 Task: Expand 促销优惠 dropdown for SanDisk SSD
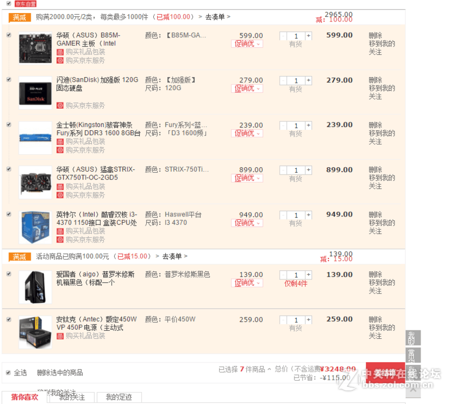tap(247, 88)
